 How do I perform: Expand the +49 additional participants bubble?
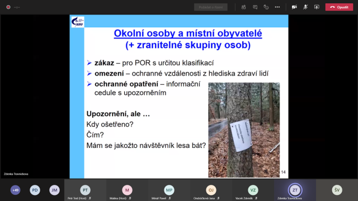[15, 190]
